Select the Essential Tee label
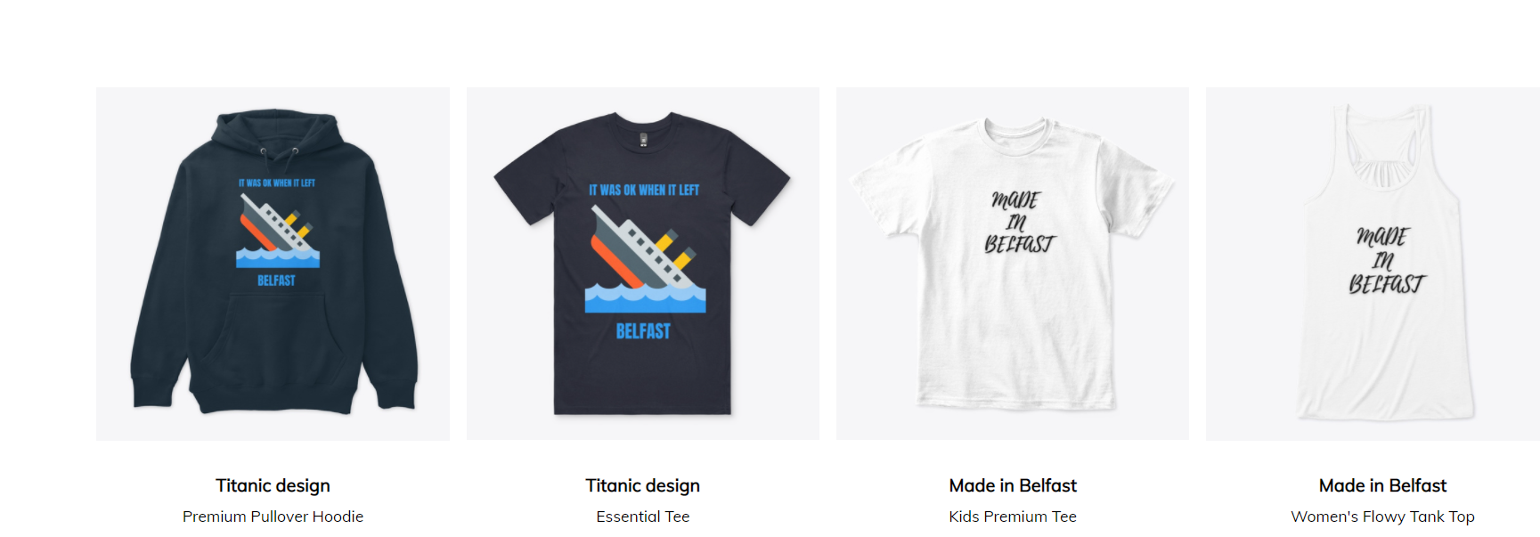The image size is (1540, 537). click(x=643, y=517)
